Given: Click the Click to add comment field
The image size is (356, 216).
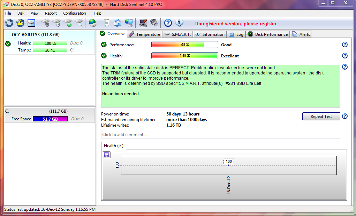Looking at the screenshot, I should [220, 135].
